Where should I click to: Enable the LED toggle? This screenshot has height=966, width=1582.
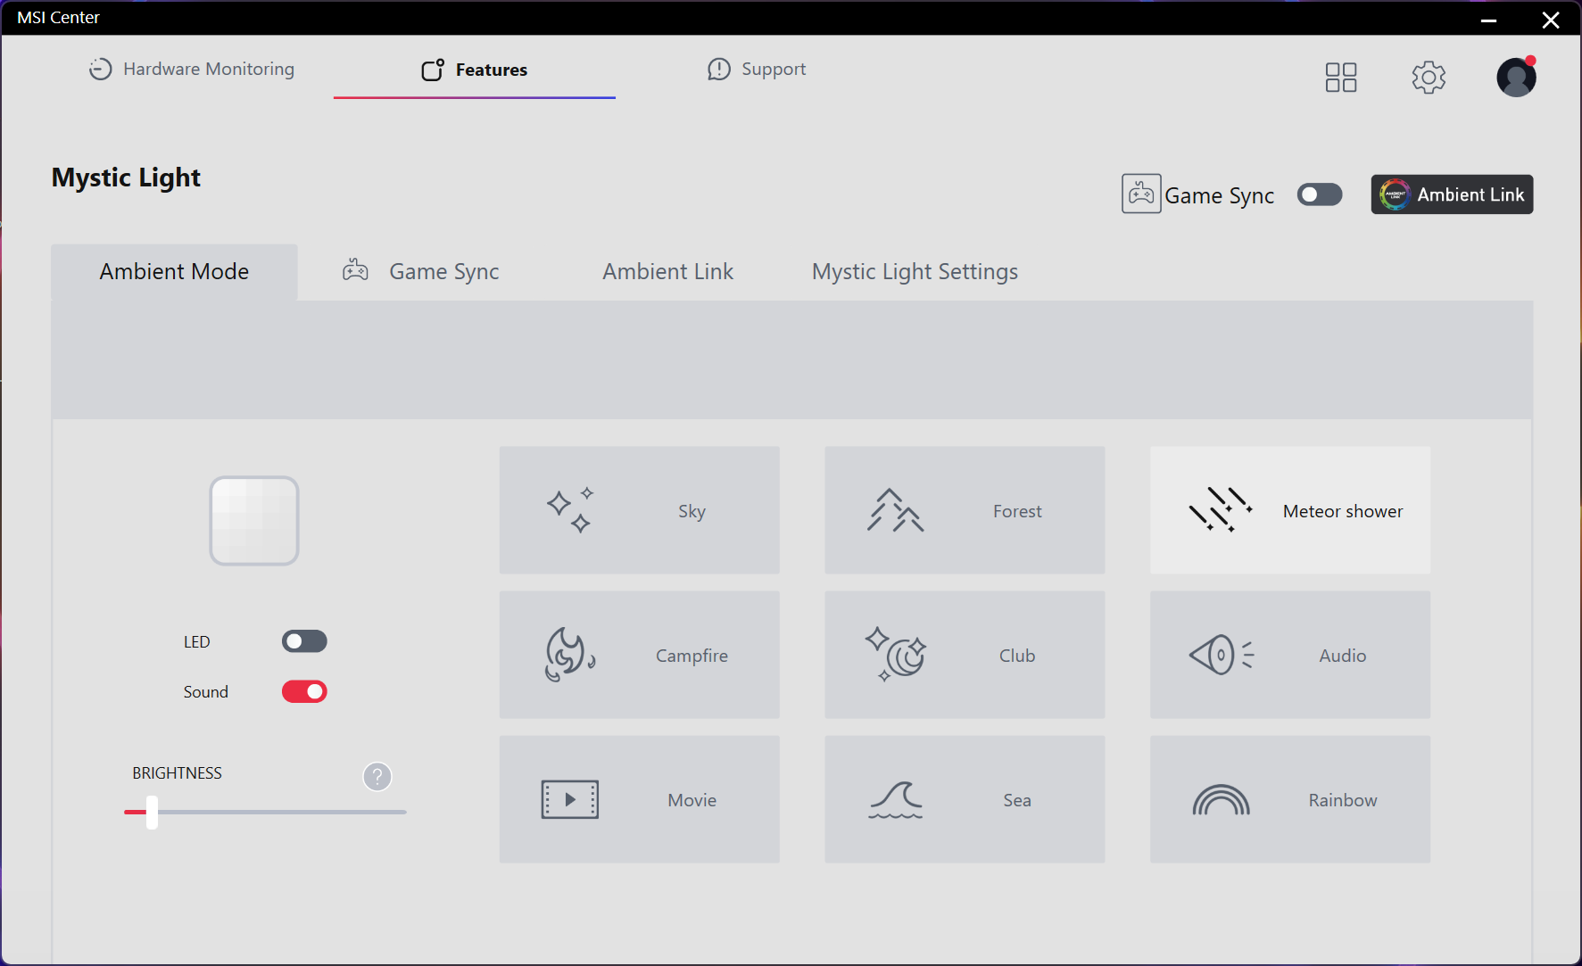tap(304, 641)
